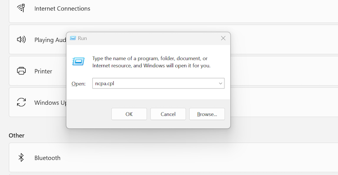Click the Windows Update refresh icon

pyautogui.click(x=21, y=102)
